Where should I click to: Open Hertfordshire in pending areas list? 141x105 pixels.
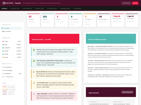(12, 67)
